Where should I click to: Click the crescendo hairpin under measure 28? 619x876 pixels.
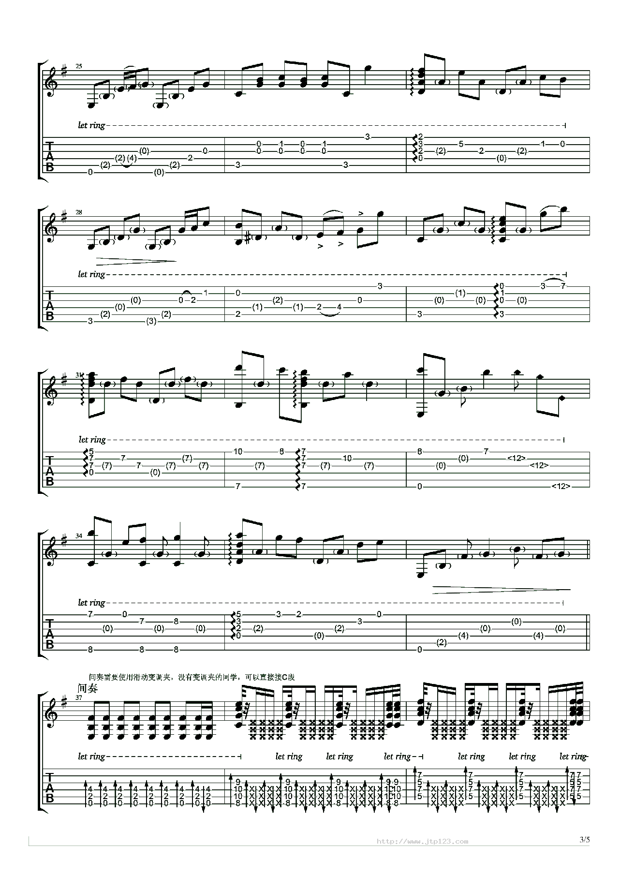(x=136, y=261)
